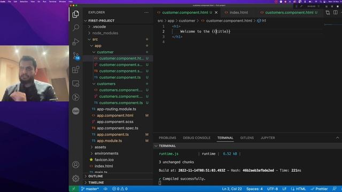Open app.component.html file
Image resolution: width=342 pixels, height=192 pixels.
point(118,115)
